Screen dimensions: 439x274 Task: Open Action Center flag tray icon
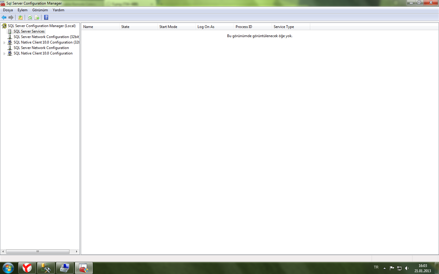pyautogui.click(x=392, y=268)
